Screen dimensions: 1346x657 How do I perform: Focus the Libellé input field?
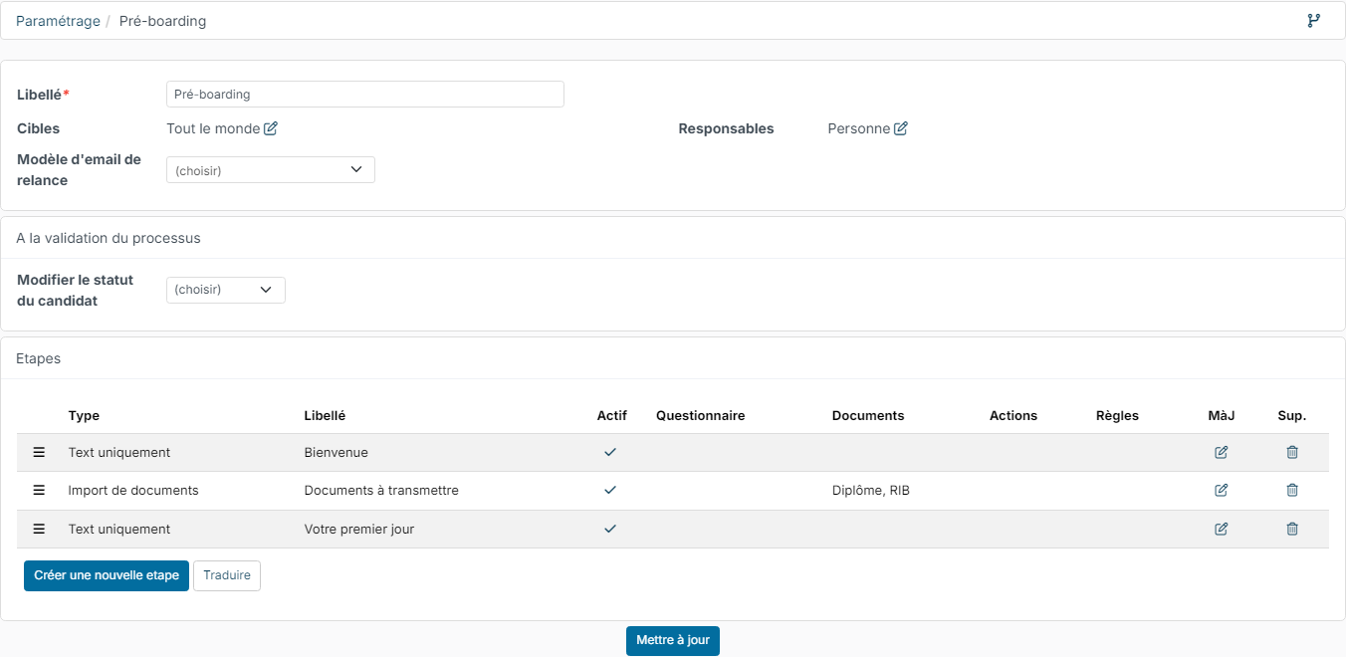click(365, 94)
